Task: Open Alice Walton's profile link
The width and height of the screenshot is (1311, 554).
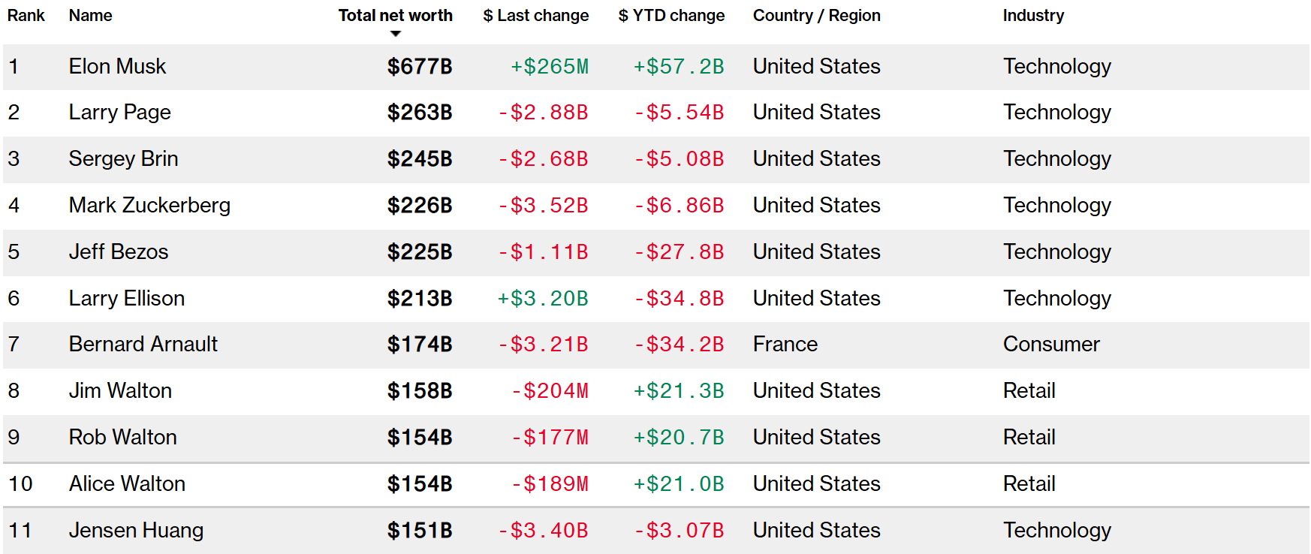Action: coord(127,484)
